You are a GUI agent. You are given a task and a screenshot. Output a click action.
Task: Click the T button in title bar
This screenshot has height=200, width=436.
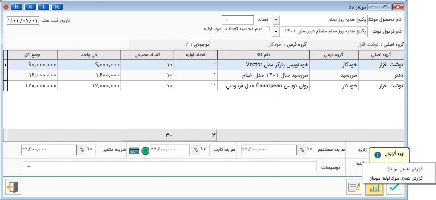click(x=44, y=7)
